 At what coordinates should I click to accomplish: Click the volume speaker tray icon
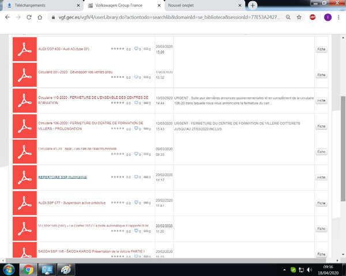[x=309, y=270]
